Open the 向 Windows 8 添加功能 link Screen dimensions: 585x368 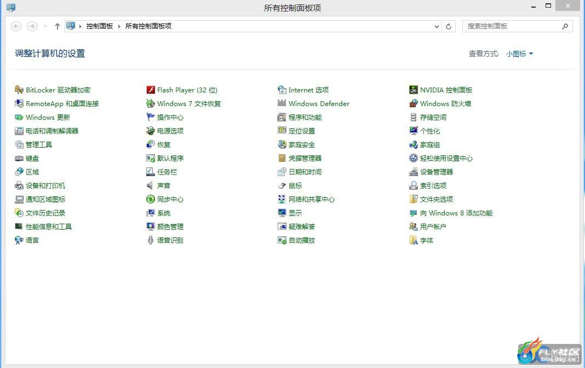coord(456,213)
